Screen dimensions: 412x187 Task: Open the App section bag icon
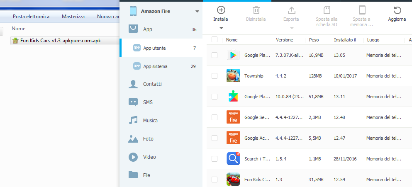click(133, 29)
